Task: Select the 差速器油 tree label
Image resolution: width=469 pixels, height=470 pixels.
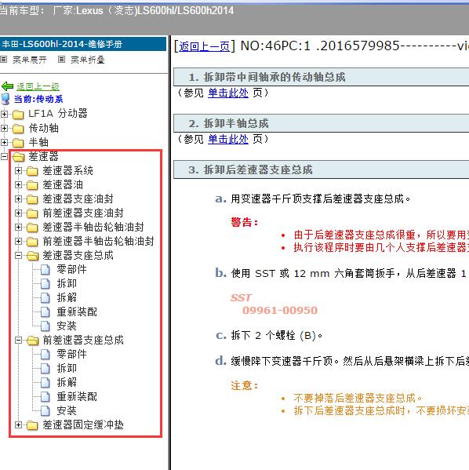Action: pos(63,185)
